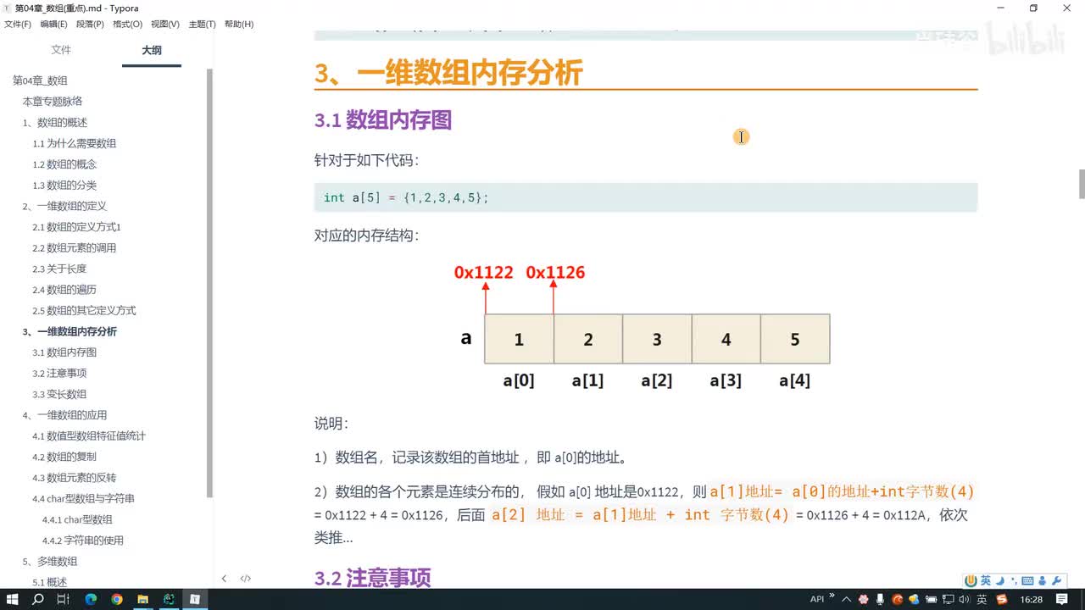This screenshot has width=1085, height=610.
Task: Go to outline item 本章专题脉络
Action: point(53,102)
